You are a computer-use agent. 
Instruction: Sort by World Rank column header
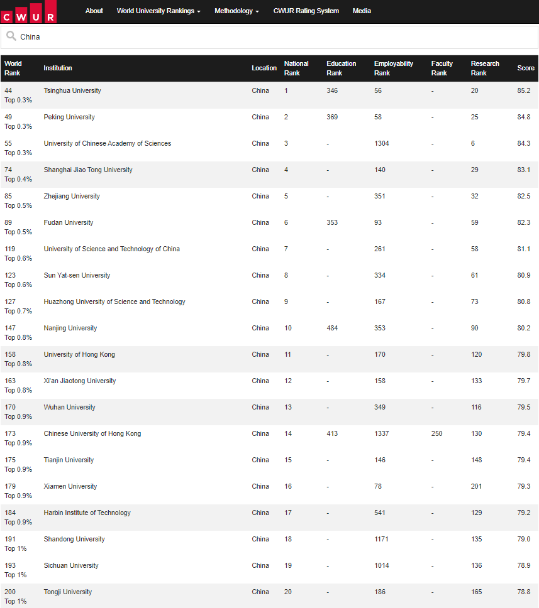click(13, 68)
